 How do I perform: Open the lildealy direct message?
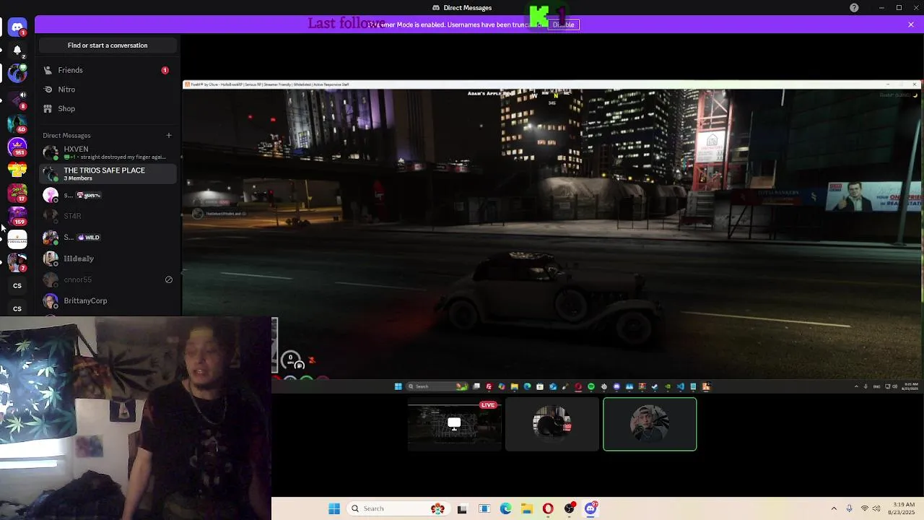pos(108,259)
